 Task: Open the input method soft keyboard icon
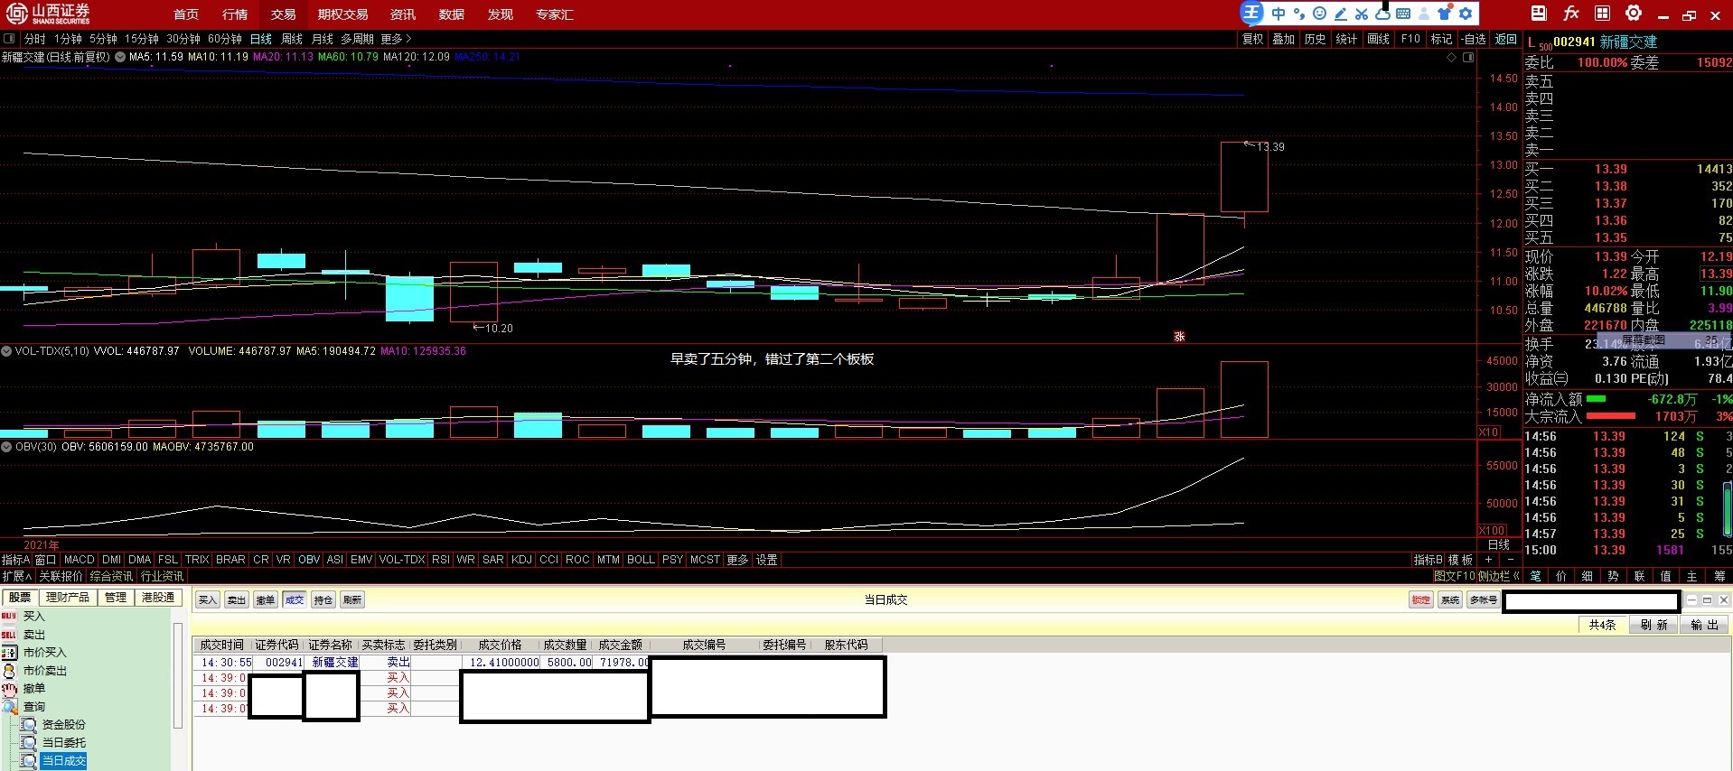(x=1403, y=14)
